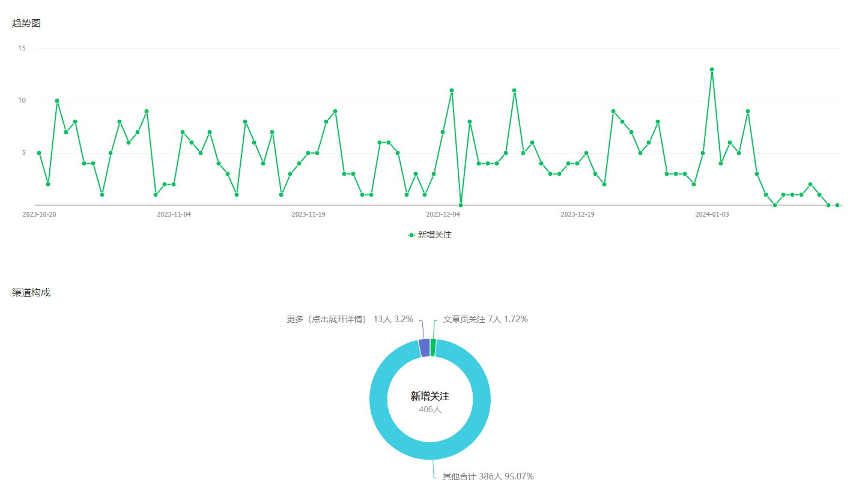
Task: Toggle the 新增关注 legend item
Action: click(430, 235)
